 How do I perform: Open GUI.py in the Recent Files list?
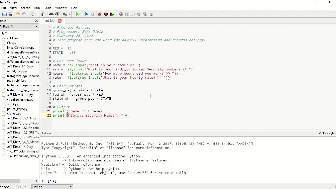12,43
